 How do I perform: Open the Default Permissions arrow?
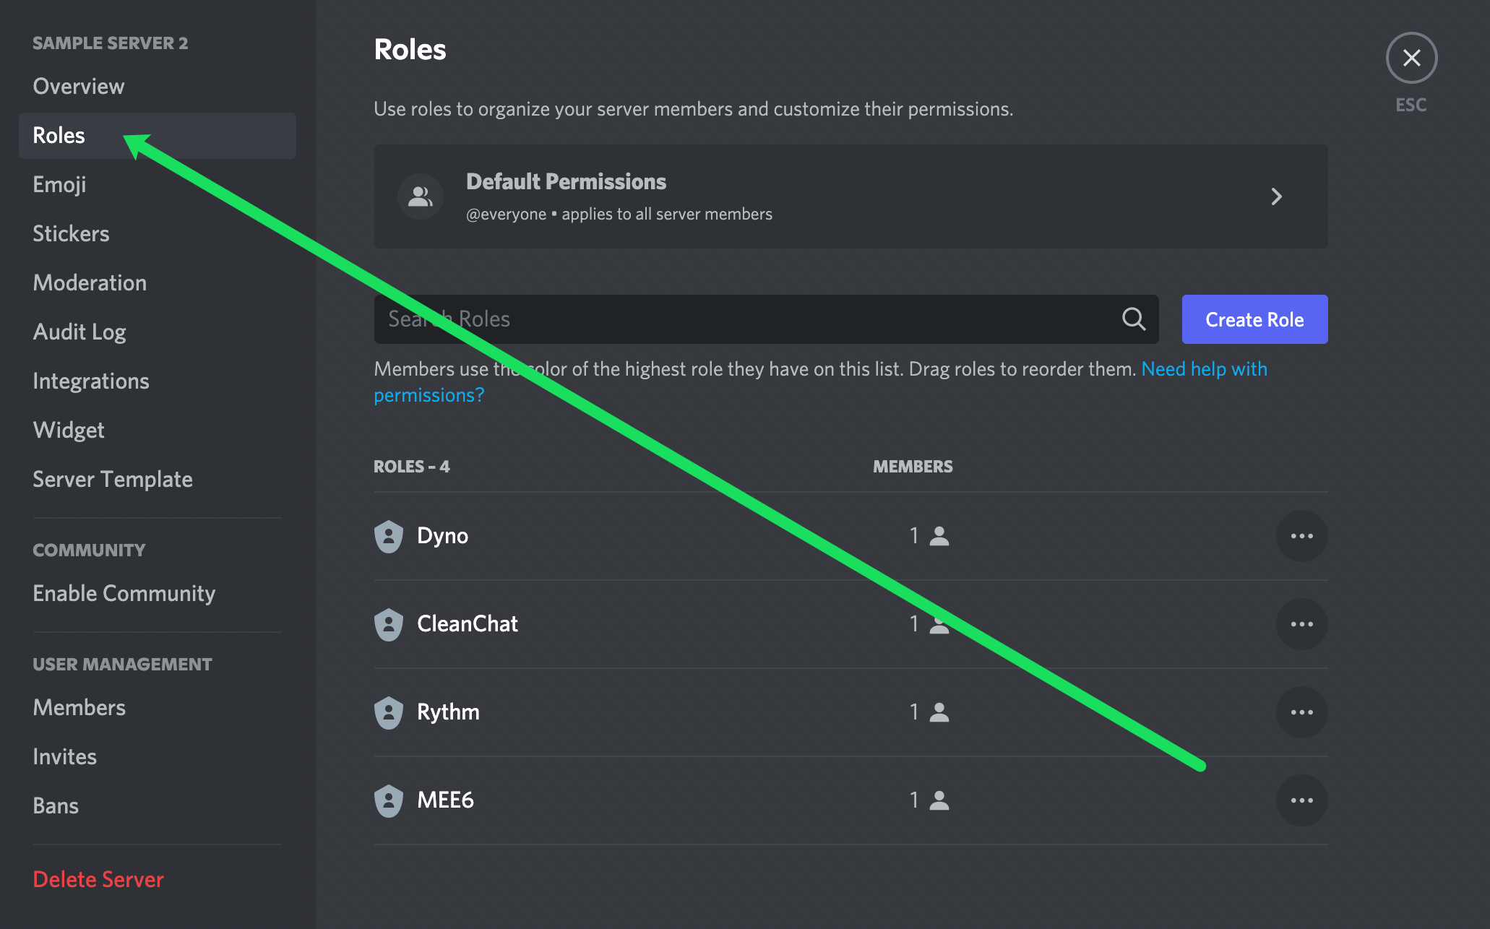[1277, 196]
